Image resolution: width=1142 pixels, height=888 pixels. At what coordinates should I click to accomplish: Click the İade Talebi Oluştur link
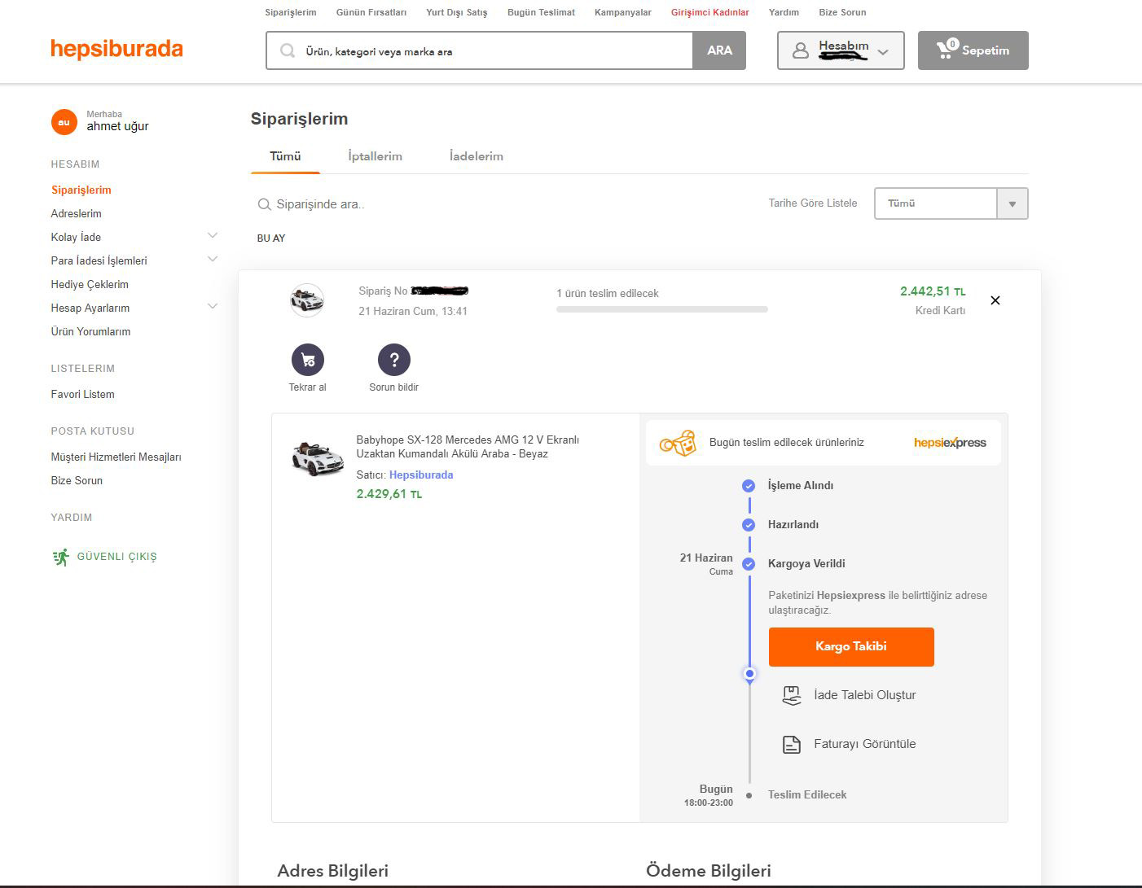pos(865,695)
